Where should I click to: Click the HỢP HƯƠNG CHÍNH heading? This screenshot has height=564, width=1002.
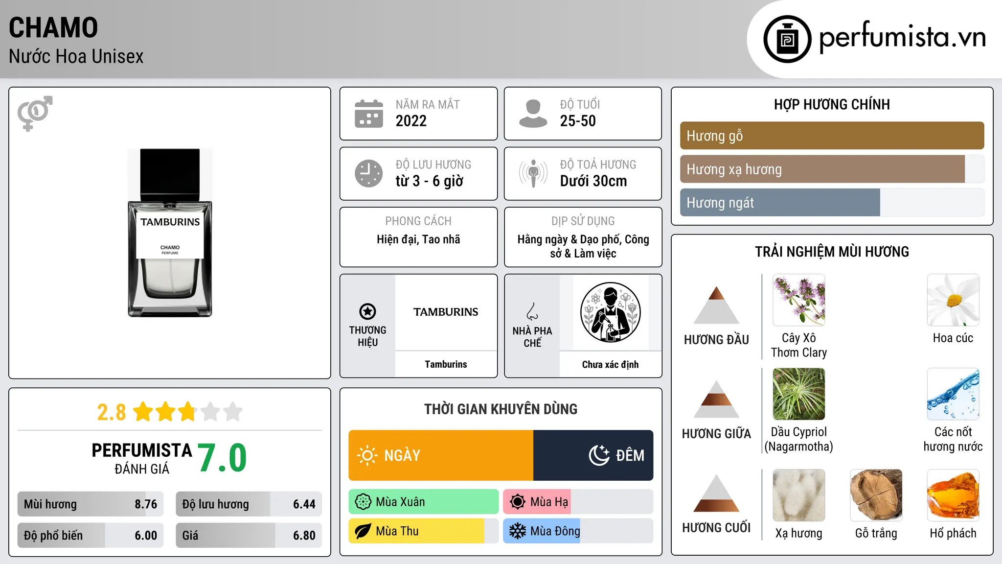click(832, 104)
